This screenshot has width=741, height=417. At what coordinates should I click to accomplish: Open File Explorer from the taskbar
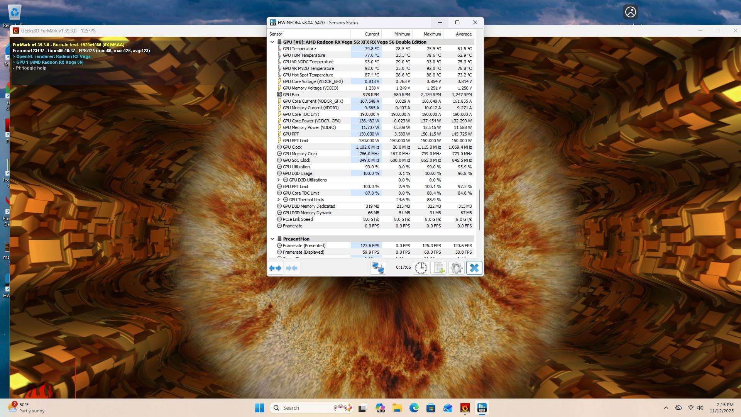pyautogui.click(x=397, y=408)
